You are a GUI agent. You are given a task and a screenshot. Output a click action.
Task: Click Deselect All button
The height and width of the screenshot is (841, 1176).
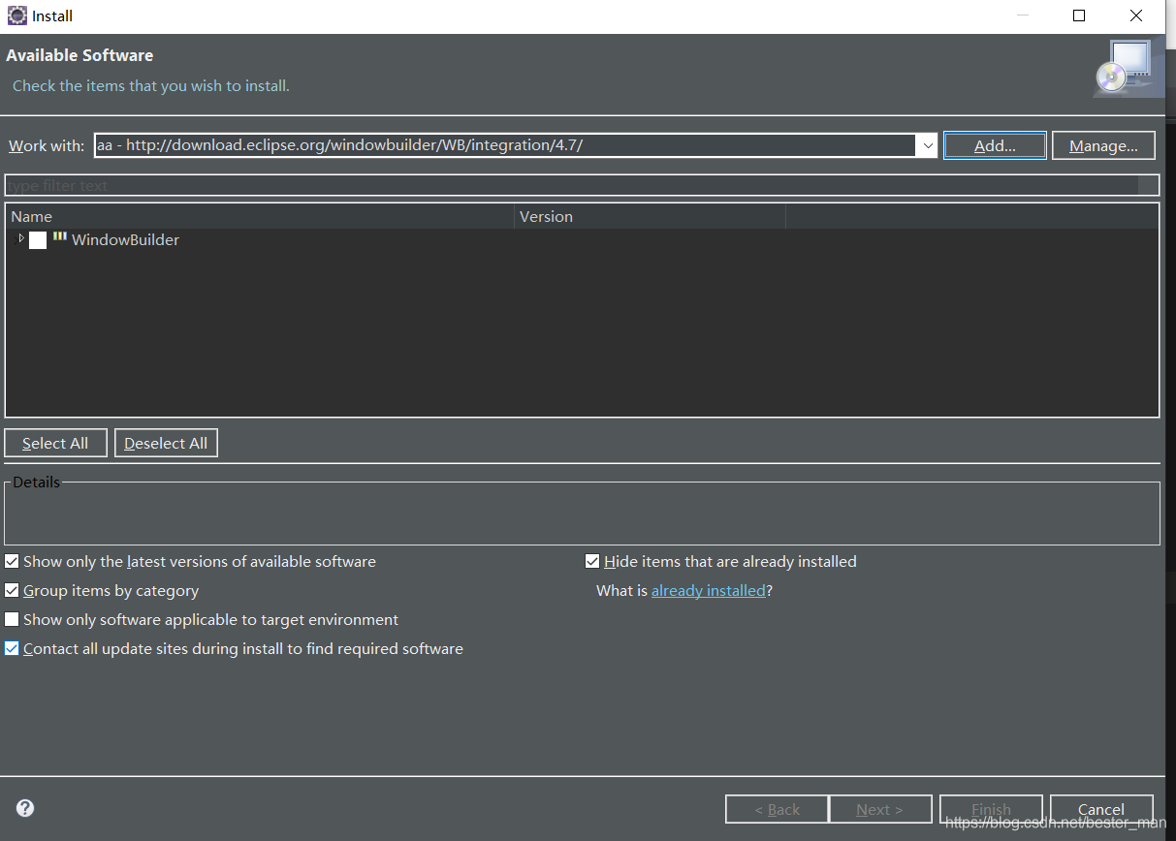pyautogui.click(x=166, y=443)
